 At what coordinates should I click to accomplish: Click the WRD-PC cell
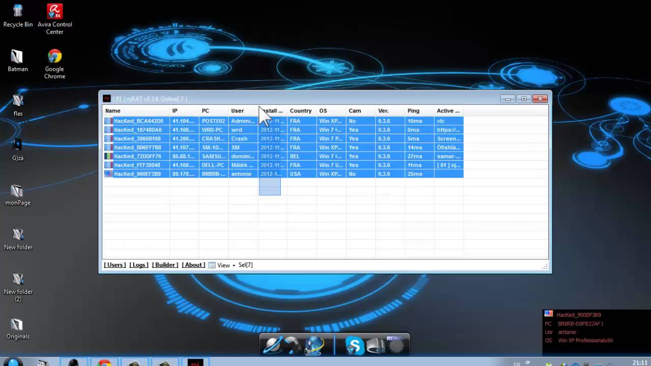(x=213, y=130)
